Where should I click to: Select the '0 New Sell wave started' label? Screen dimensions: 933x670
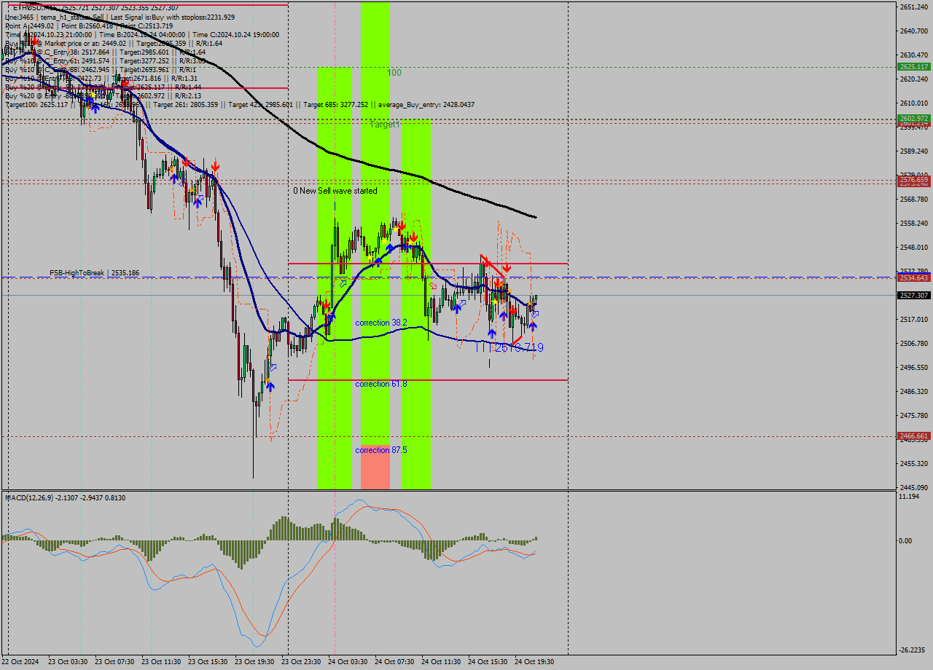[335, 191]
